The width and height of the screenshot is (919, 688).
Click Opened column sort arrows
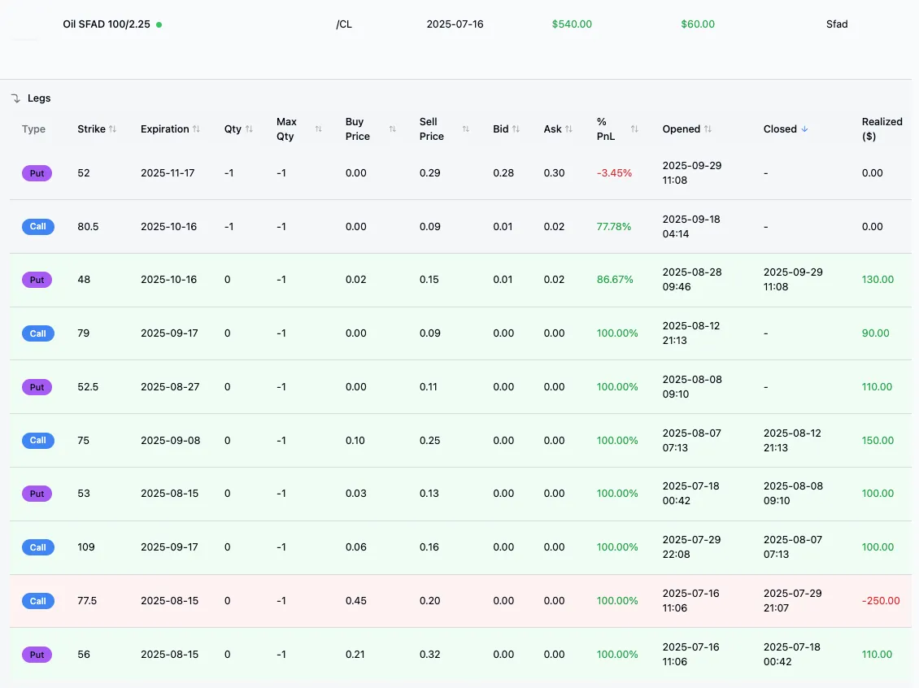click(x=708, y=129)
